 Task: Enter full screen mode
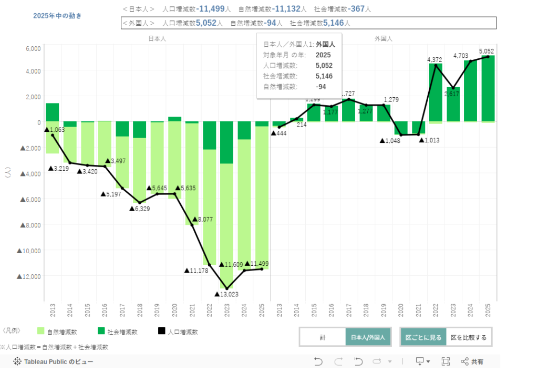point(446,361)
